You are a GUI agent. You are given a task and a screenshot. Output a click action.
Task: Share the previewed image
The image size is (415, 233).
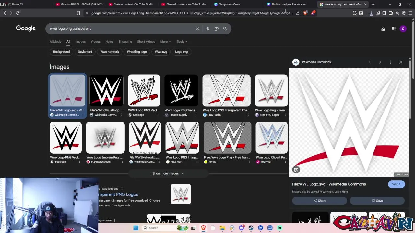320,201
